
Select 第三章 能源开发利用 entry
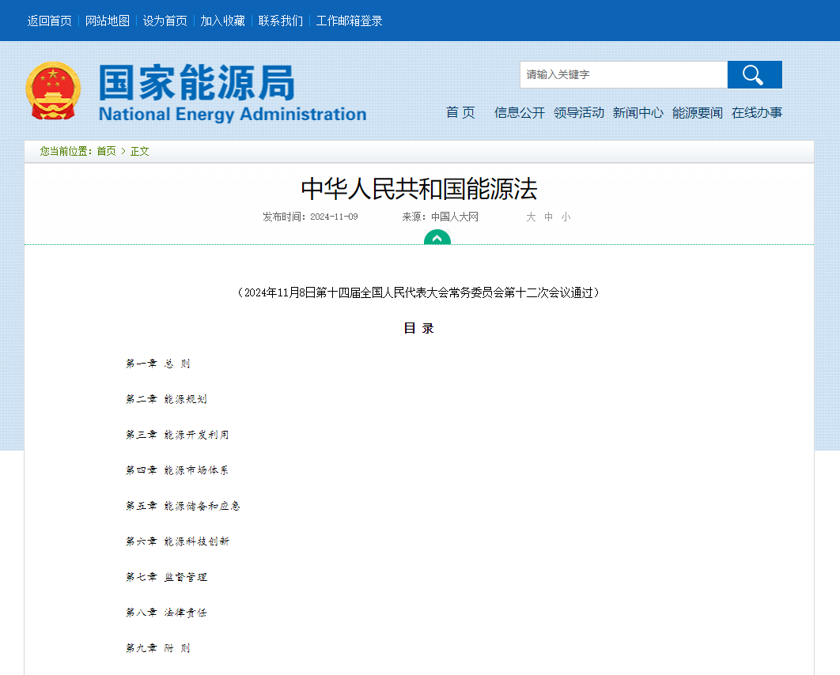pos(177,436)
